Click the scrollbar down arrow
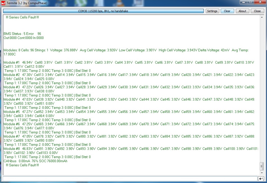 pos(262,173)
